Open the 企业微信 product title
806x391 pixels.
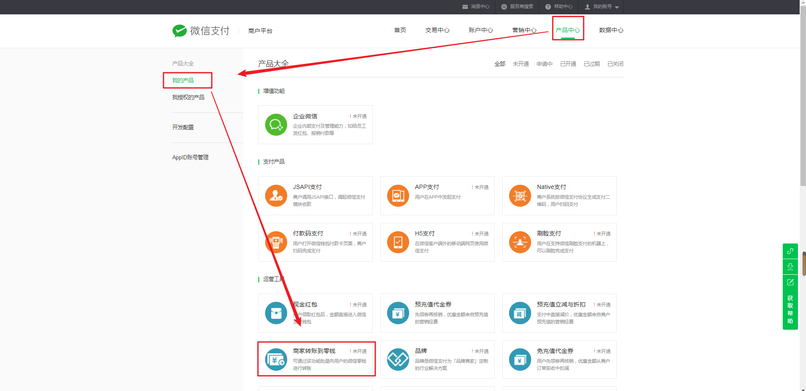305,116
